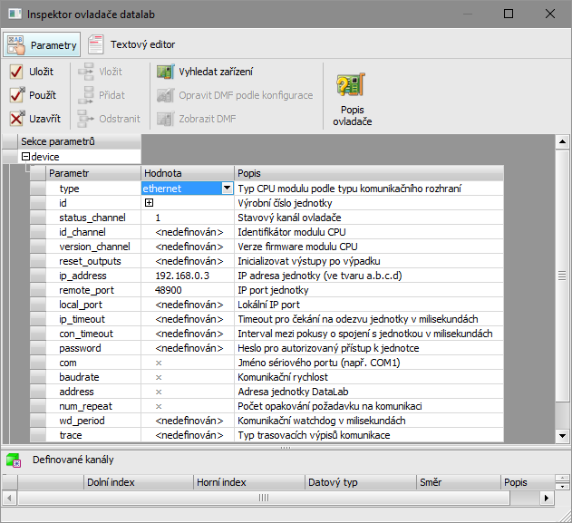Viewport: 572px width, 523px height.
Task: Click the Uzavřít red X icon
Action: pyautogui.click(x=17, y=119)
